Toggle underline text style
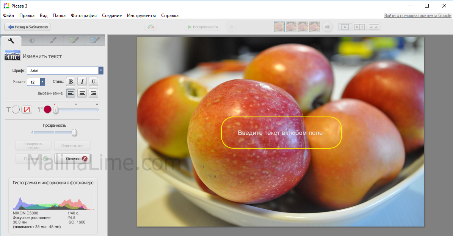453x236 pixels. 93,81
